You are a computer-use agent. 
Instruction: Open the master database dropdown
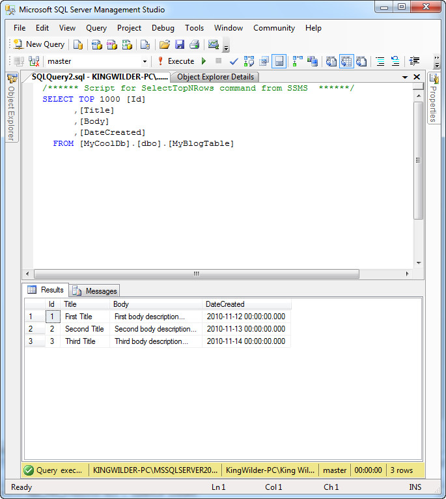[145, 61]
